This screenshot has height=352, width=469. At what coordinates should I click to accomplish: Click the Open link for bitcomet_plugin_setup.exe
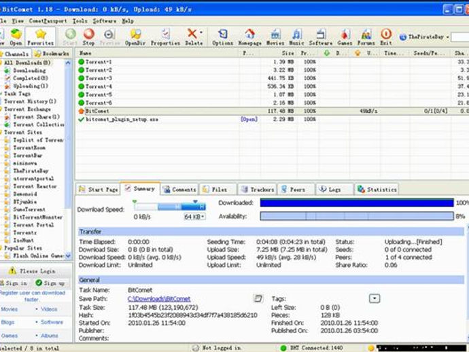(x=249, y=119)
